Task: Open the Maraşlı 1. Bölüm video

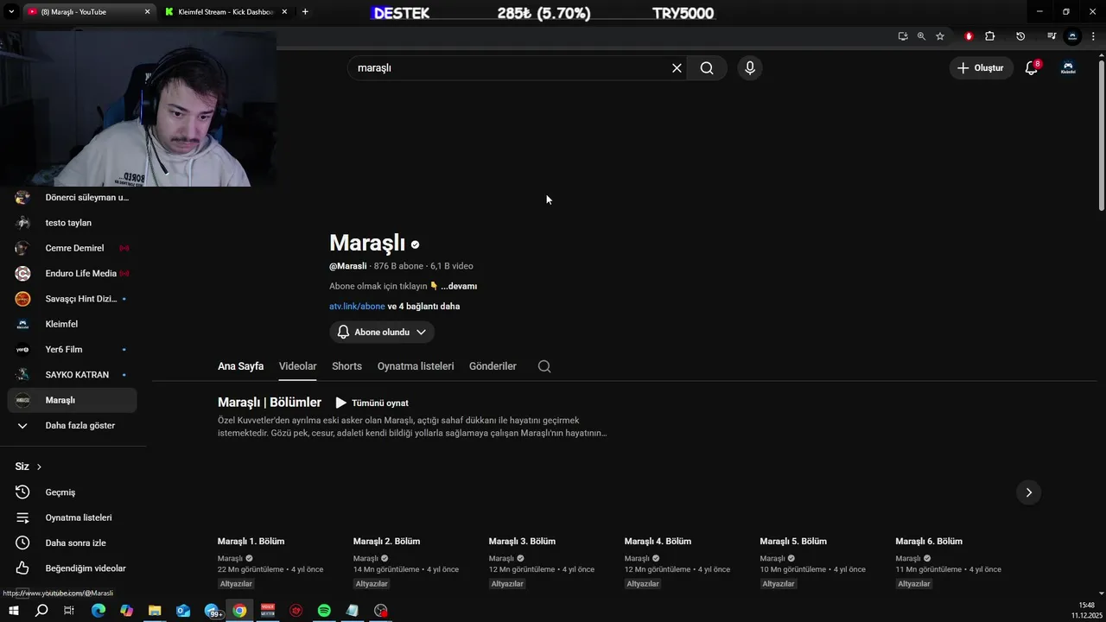Action: (251, 542)
